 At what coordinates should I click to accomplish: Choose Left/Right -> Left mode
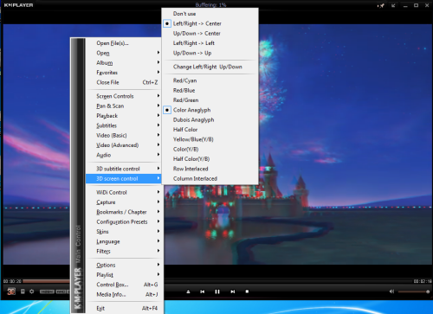[x=210, y=43]
